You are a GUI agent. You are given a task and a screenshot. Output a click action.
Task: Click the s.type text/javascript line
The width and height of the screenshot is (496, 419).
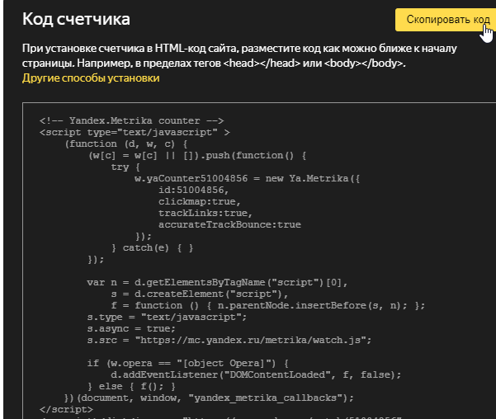pos(167,318)
